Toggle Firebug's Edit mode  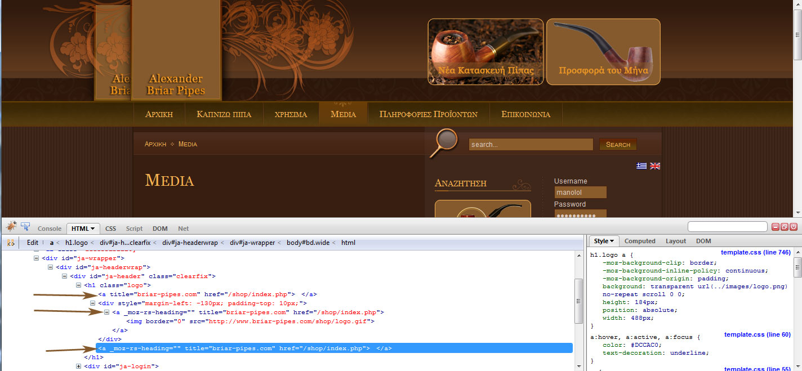tap(32, 242)
